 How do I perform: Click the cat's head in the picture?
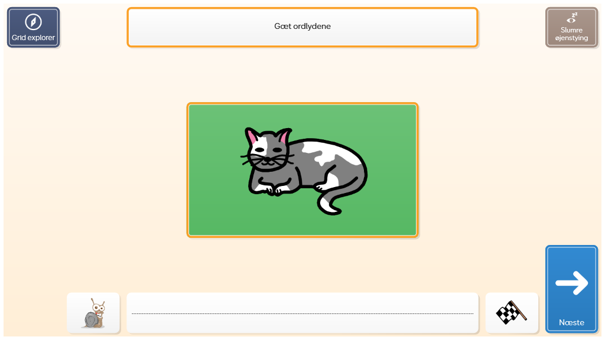pyautogui.click(x=268, y=149)
